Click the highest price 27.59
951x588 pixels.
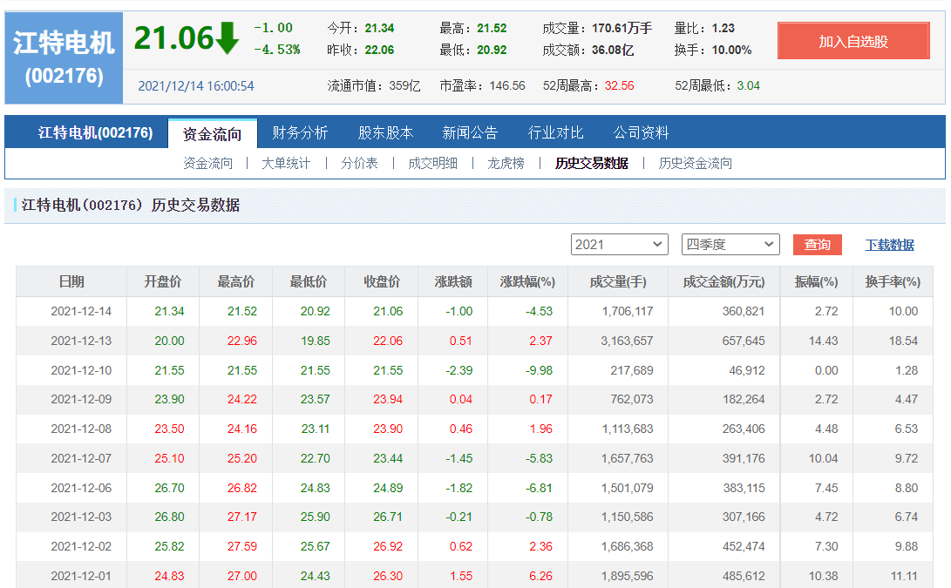242,547
